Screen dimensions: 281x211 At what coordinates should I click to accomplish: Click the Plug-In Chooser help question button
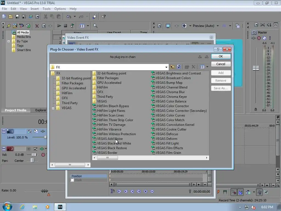coord(218,49)
